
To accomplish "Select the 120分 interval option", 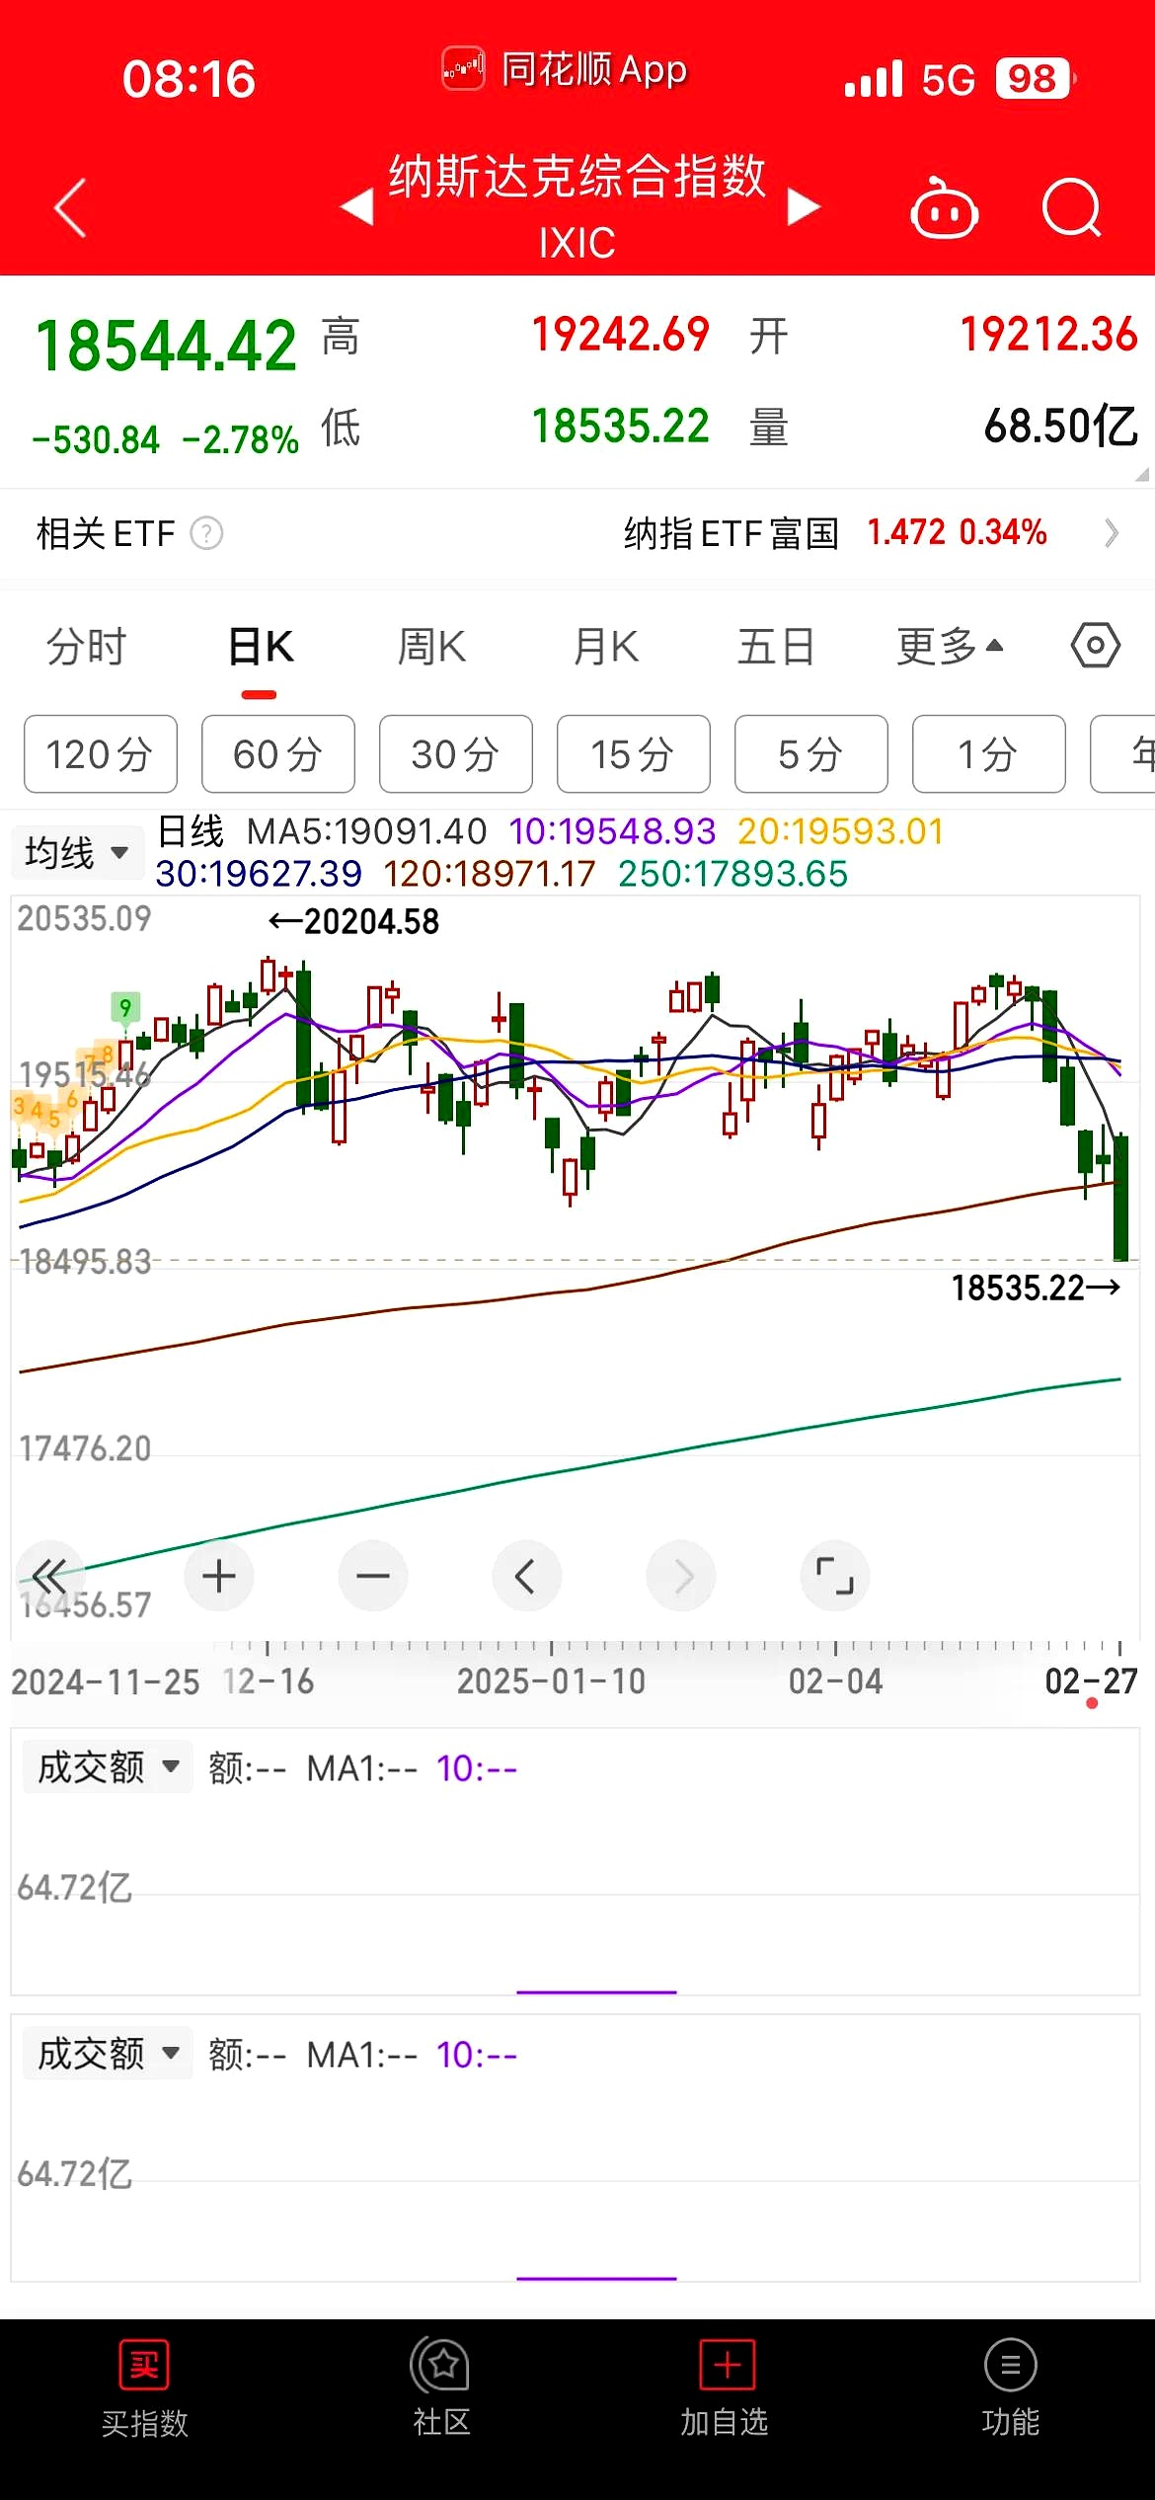I will tap(100, 754).
